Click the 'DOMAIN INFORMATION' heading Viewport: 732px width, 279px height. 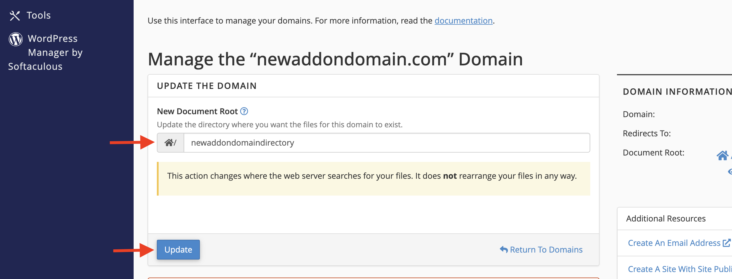677,92
